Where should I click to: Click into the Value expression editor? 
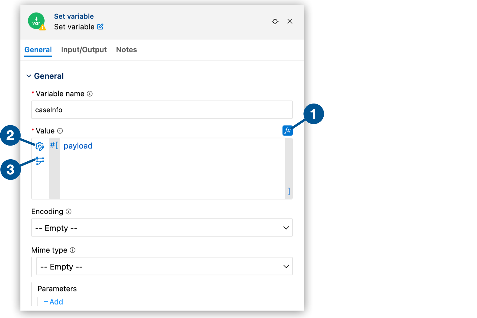point(171,169)
